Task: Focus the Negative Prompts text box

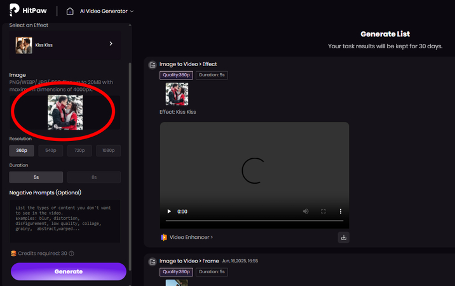Action: coord(65,221)
